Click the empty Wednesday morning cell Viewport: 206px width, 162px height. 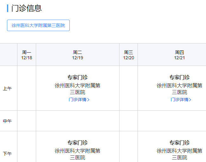(128, 88)
